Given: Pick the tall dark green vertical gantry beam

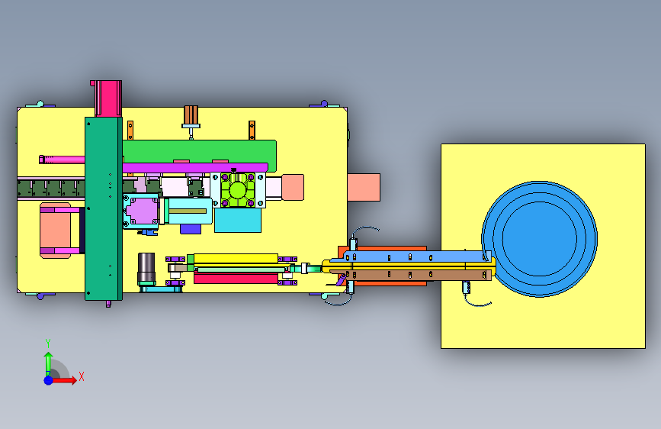Looking at the screenshot, I should click(104, 208).
